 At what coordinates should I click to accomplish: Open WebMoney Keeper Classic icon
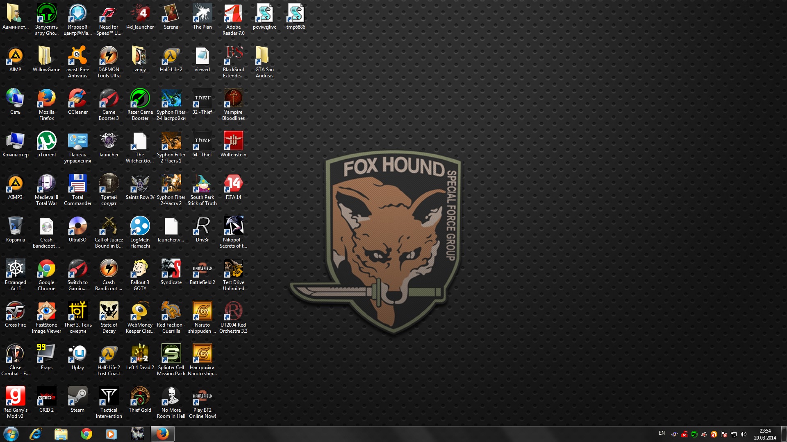coord(140,317)
